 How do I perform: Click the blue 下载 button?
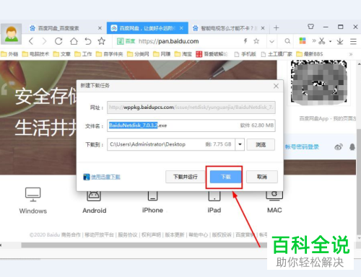tap(226, 177)
